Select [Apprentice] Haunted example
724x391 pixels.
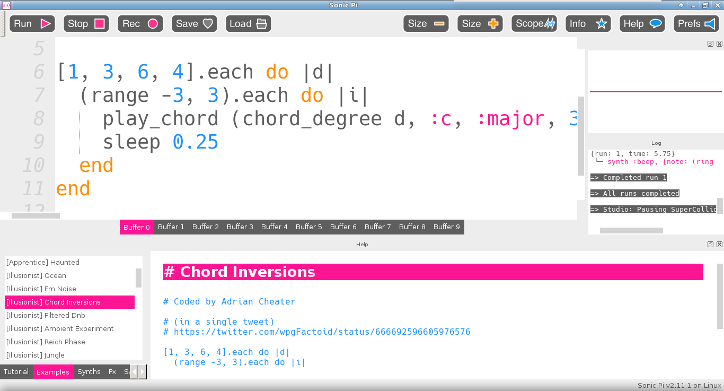click(x=69, y=262)
